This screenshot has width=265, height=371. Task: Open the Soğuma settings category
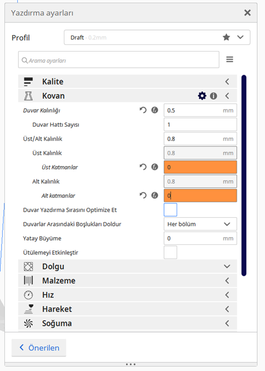[128, 323]
